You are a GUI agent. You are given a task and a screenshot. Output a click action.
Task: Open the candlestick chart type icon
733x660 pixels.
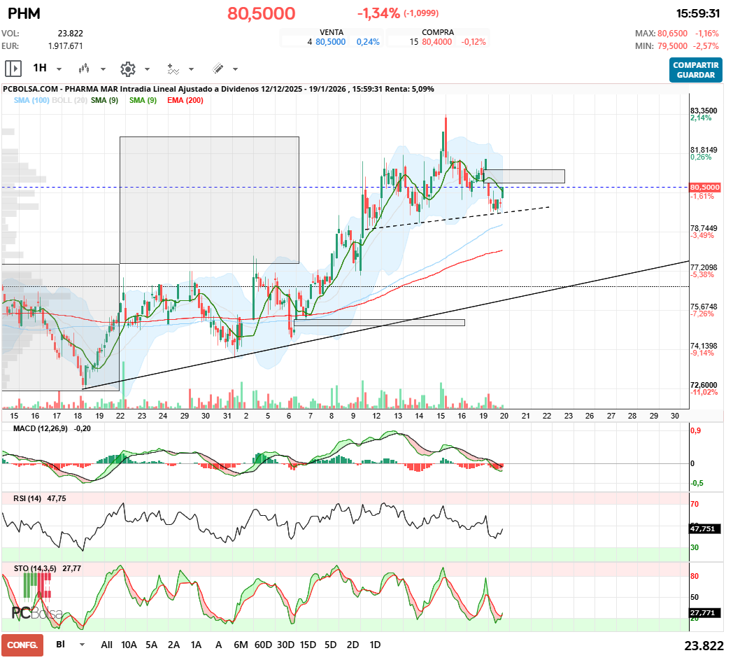pyautogui.click(x=84, y=69)
